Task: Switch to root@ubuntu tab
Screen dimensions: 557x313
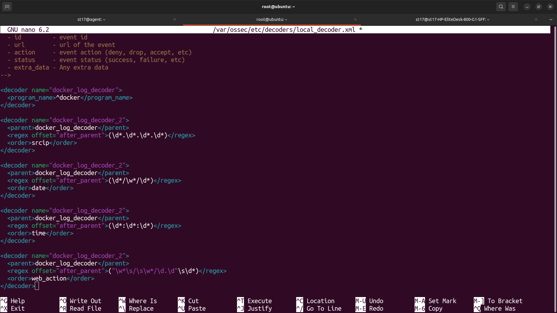Action: coord(272,19)
